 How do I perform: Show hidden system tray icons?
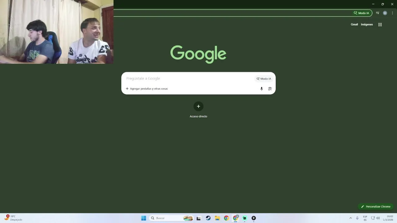click(351, 218)
